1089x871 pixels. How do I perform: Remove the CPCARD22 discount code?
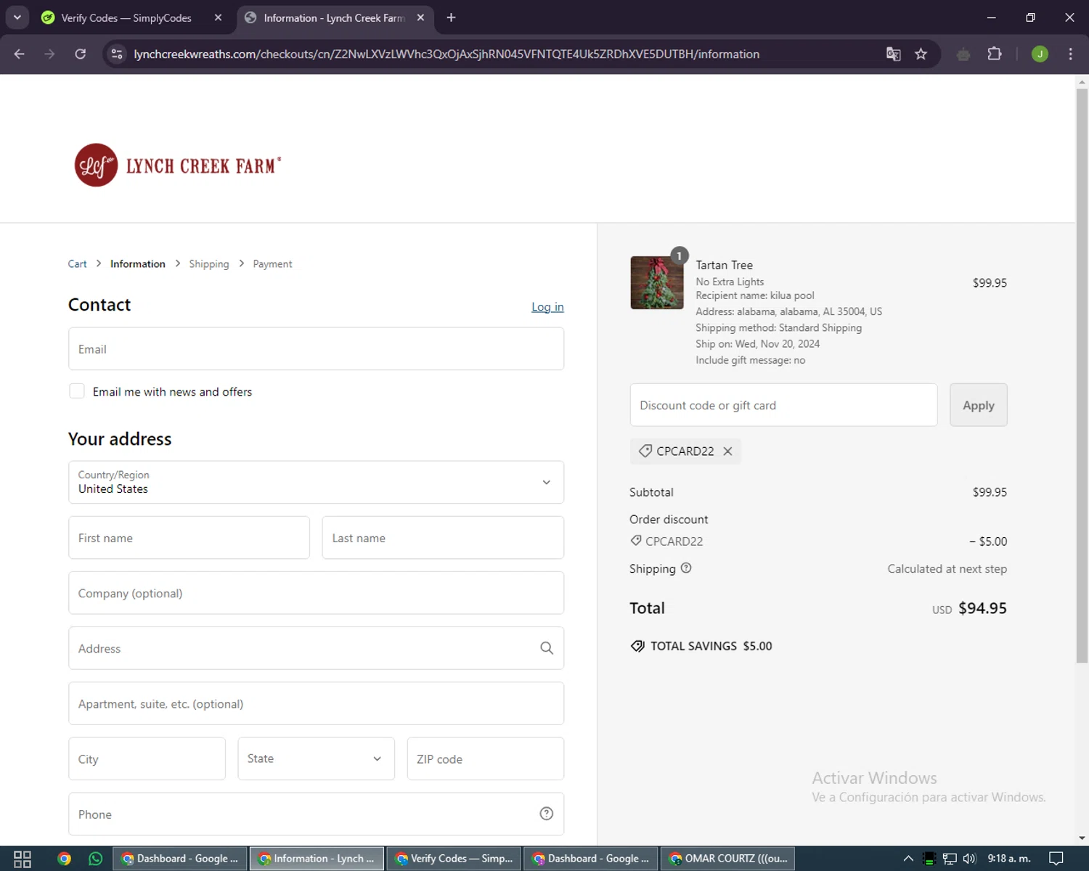pyautogui.click(x=727, y=451)
